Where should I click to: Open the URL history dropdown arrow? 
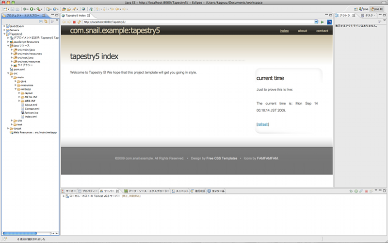tap(317, 22)
